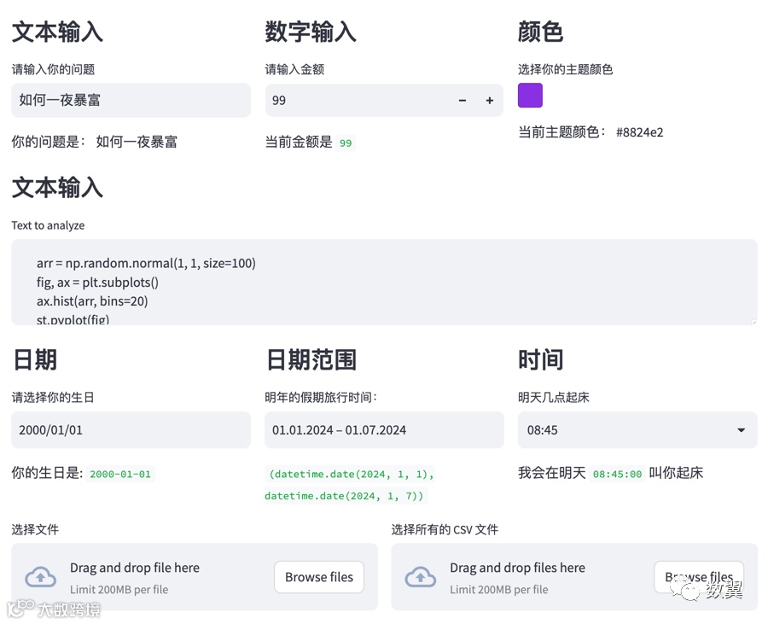The height and width of the screenshot is (624, 768).
Task: Open the purple theme color swatch
Action: coord(530,95)
